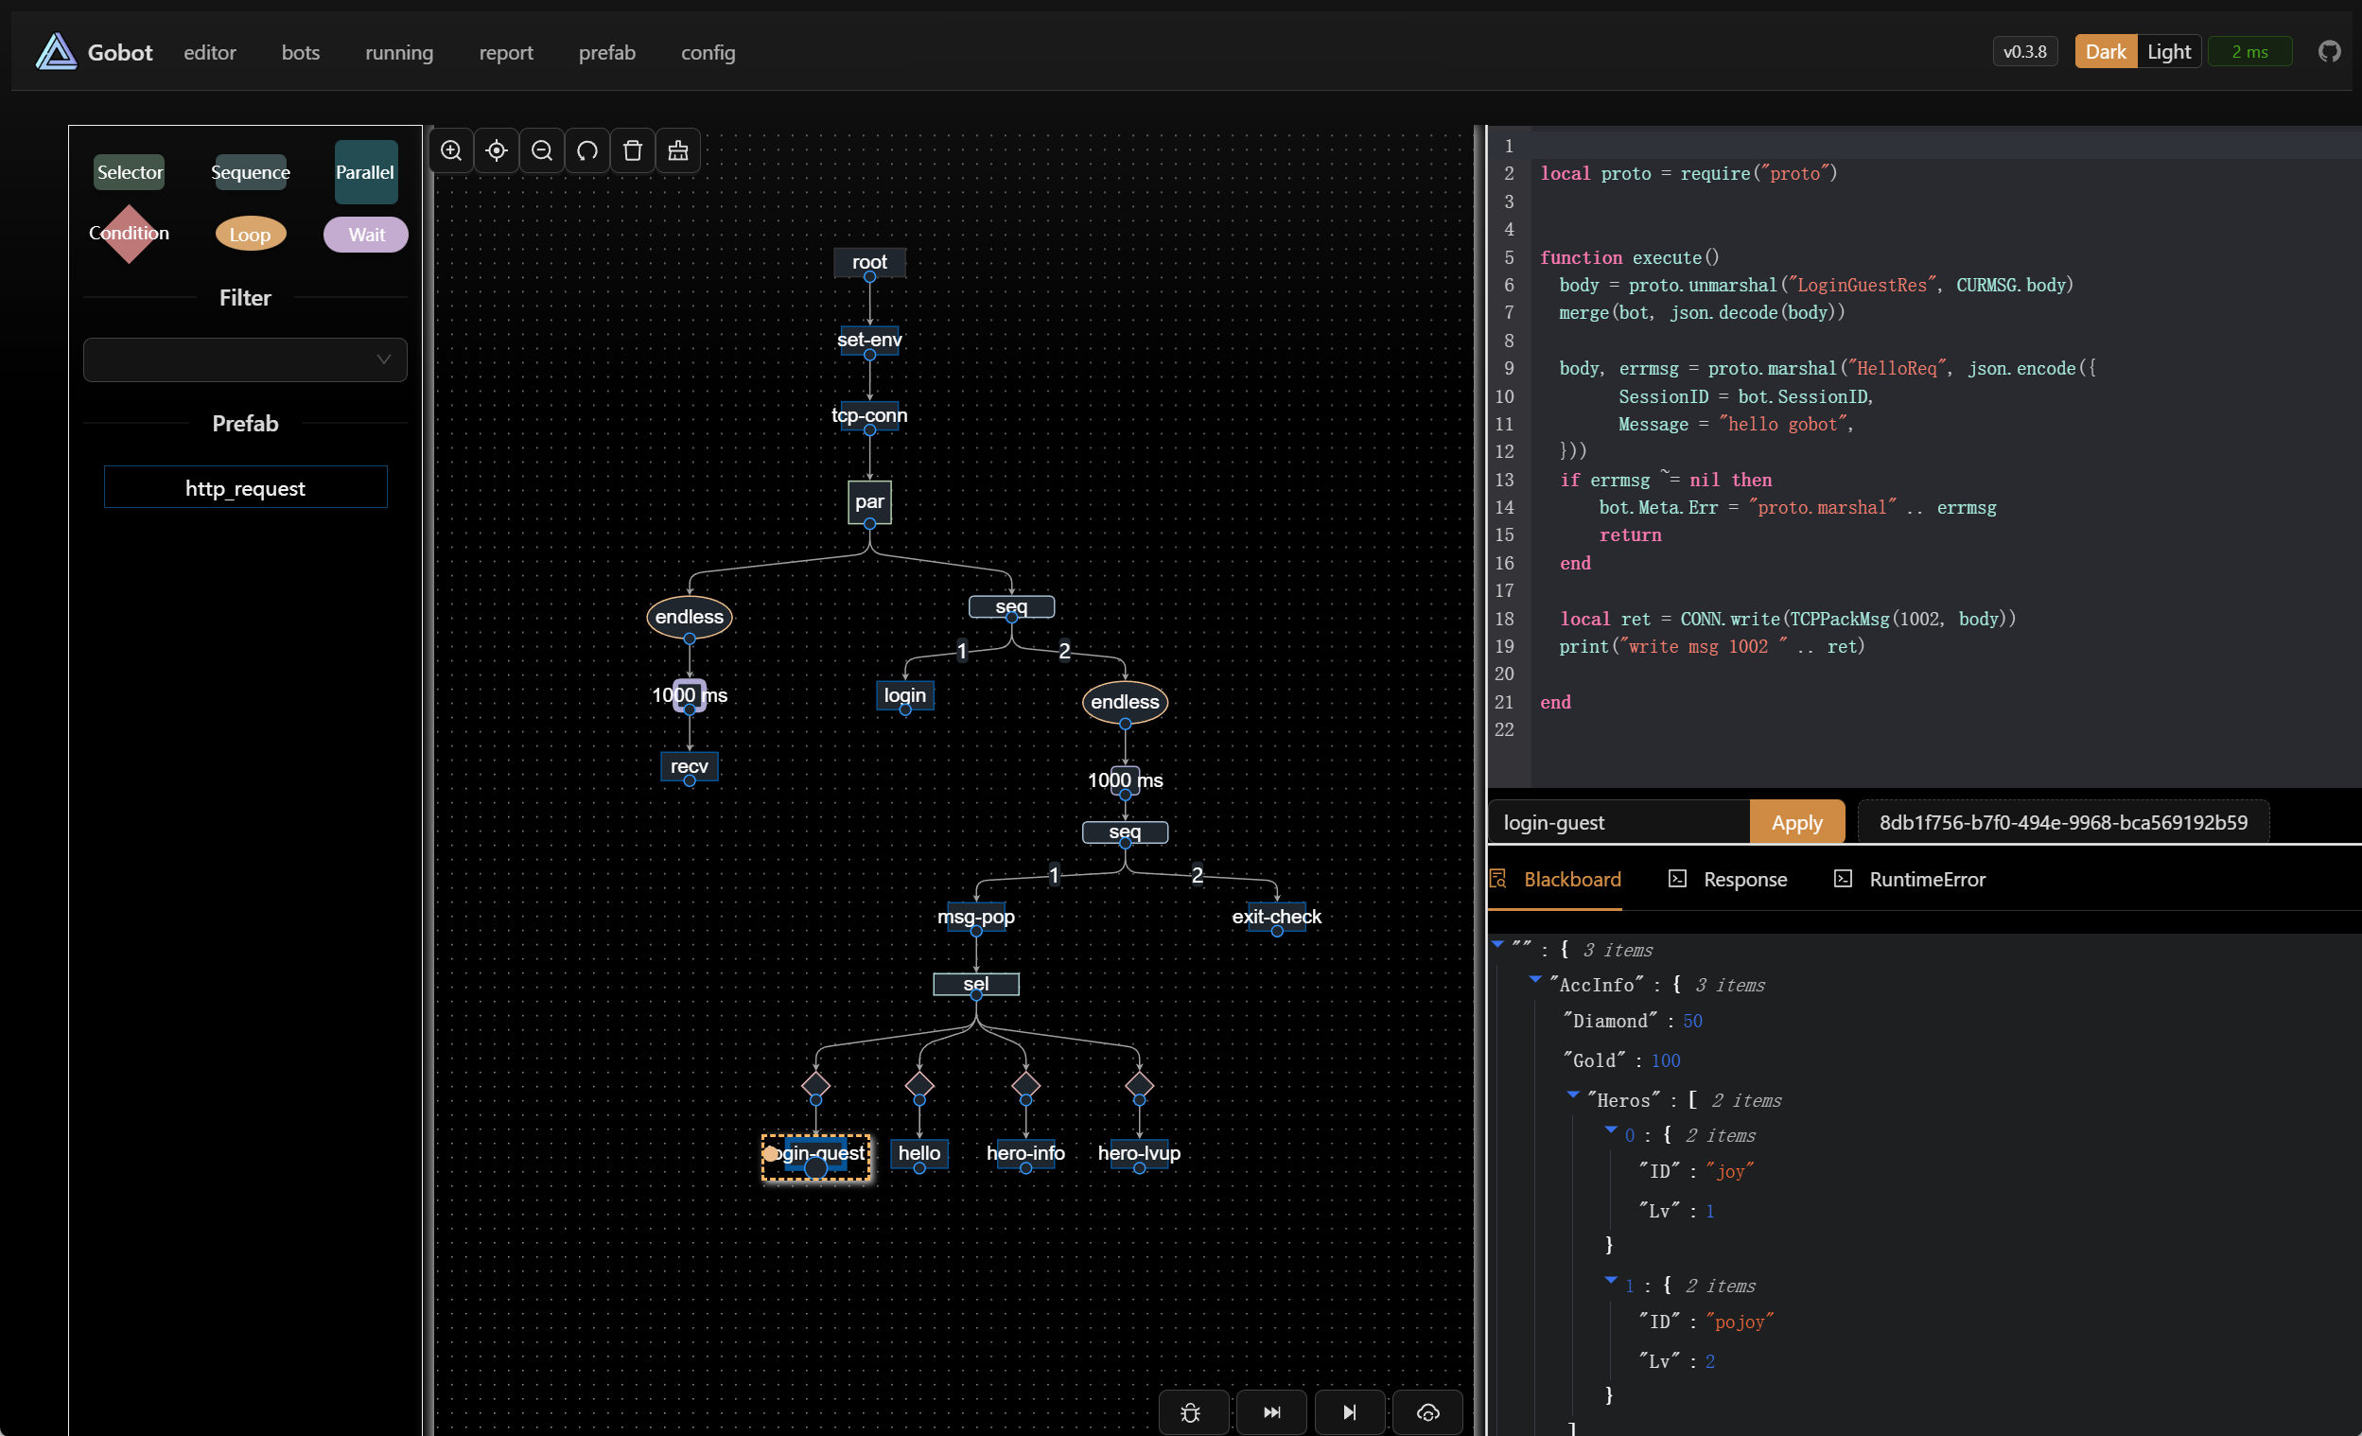Click the Apply button
This screenshot has width=2362, height=1436.
pos(1796,822)
